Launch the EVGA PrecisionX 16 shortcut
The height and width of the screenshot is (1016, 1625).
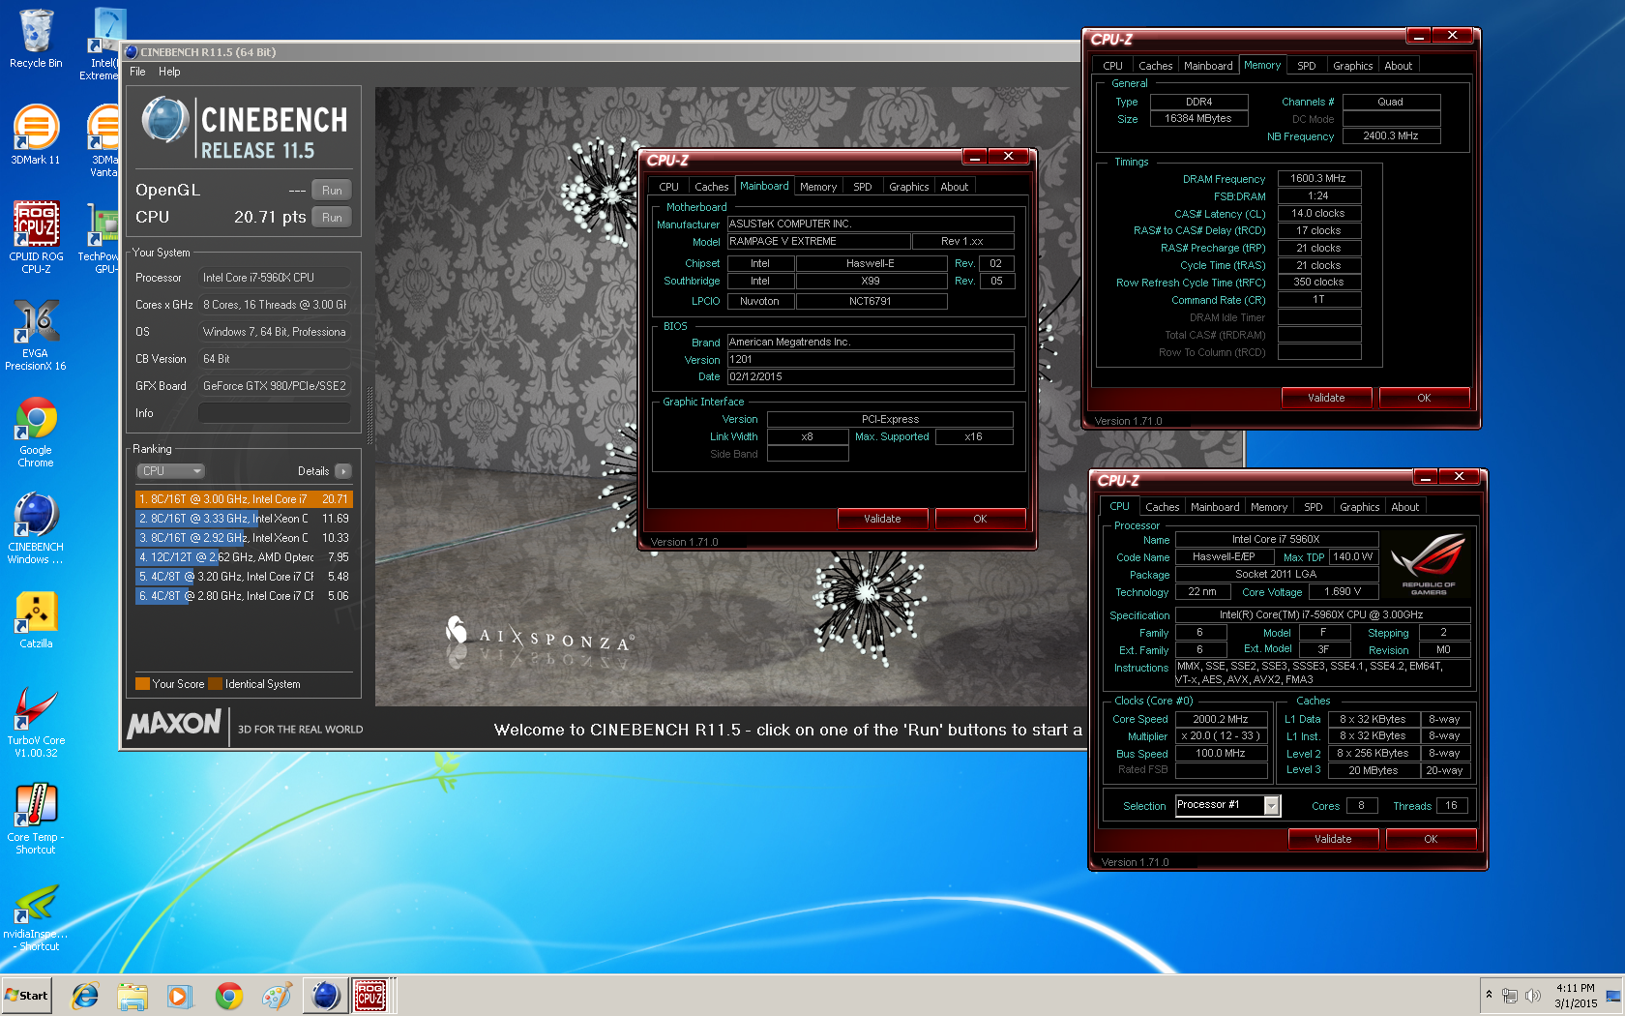click(x=36, y=335)
